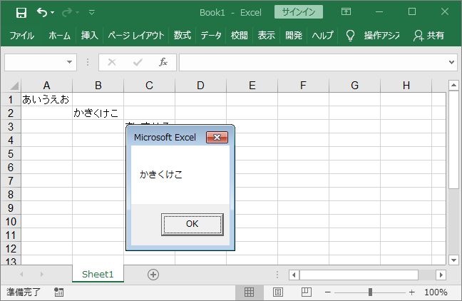462x301 pixels.
Task: Switch to Normal view
Action: click(x=250, y=292)
